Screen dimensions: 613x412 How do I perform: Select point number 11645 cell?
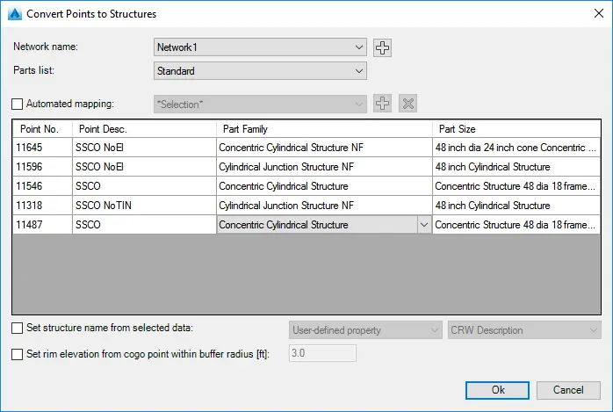[x=42, y=148]
